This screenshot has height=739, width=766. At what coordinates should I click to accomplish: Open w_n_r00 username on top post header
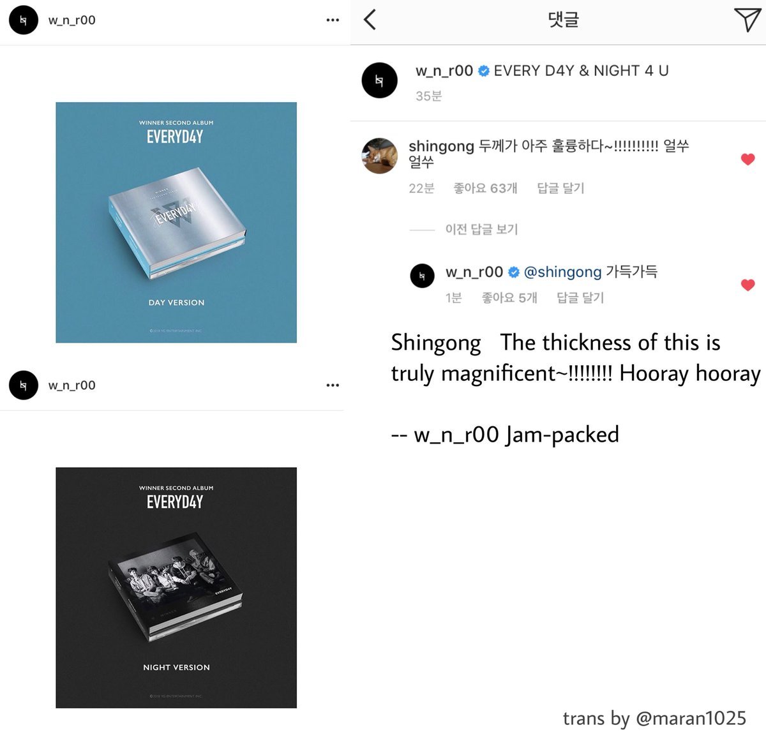click(x=72, y=20)
